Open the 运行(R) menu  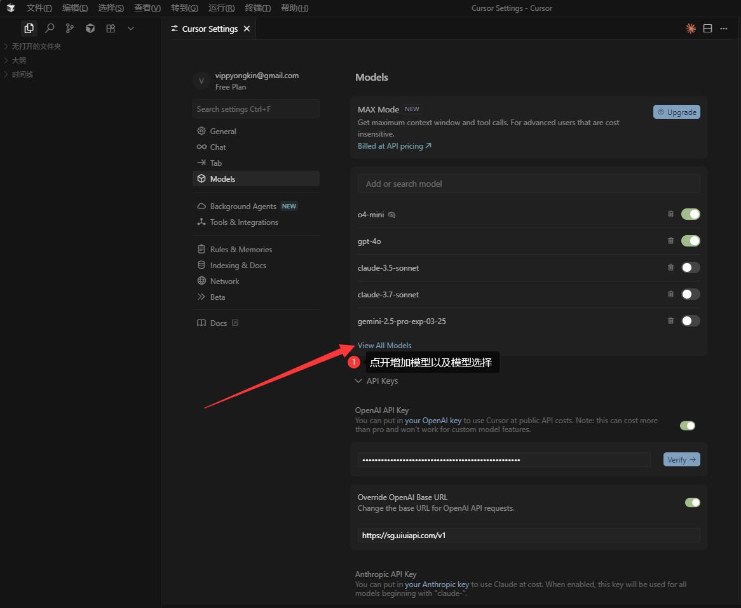pos(221,8)
